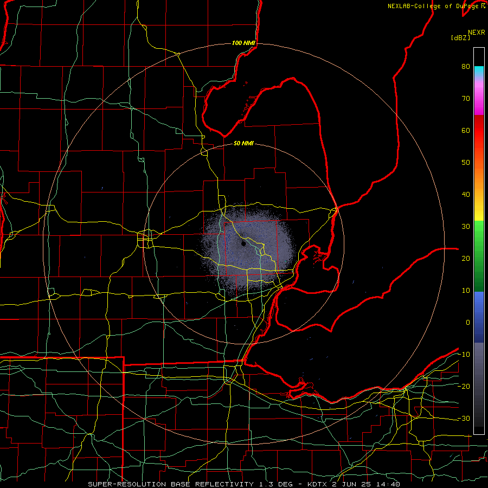The image size is (488, 488).
Task: Click the 50 dBZ scale value
Action: coord(466,163)
